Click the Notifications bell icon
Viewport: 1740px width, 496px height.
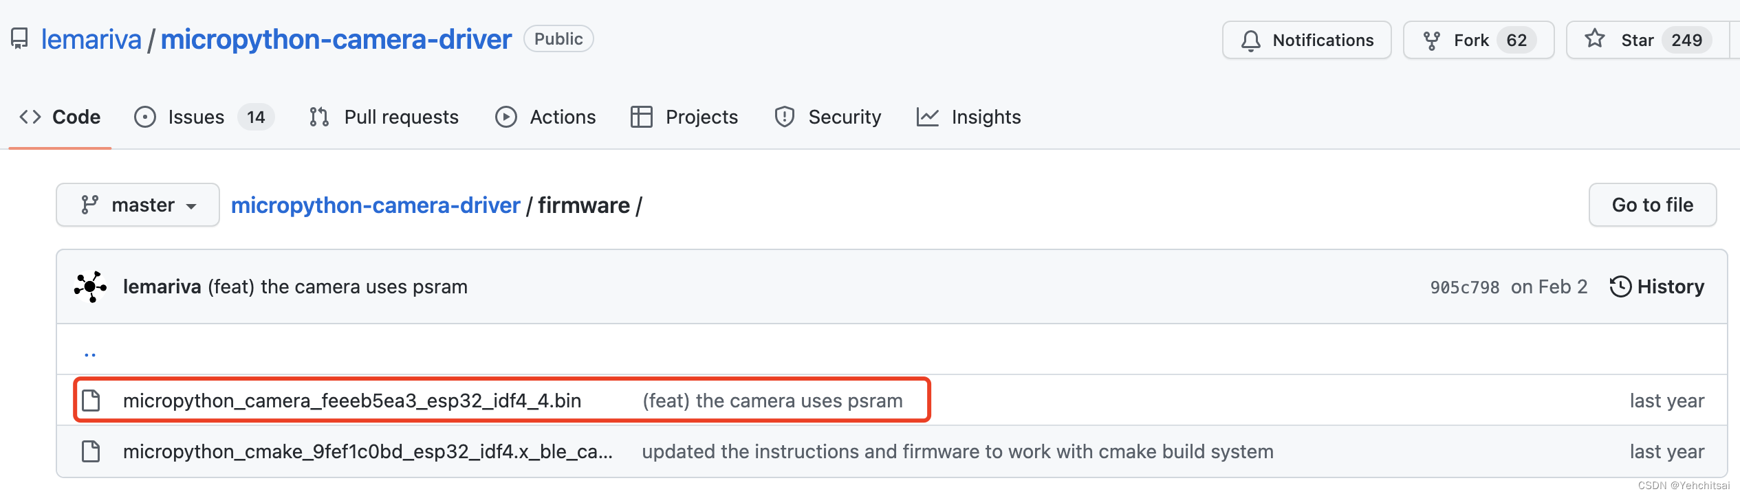pos(1251,41)
